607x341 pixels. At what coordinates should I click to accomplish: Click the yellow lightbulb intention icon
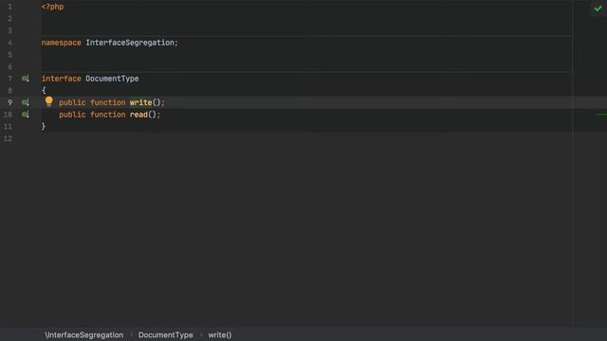tap(48, 101)
